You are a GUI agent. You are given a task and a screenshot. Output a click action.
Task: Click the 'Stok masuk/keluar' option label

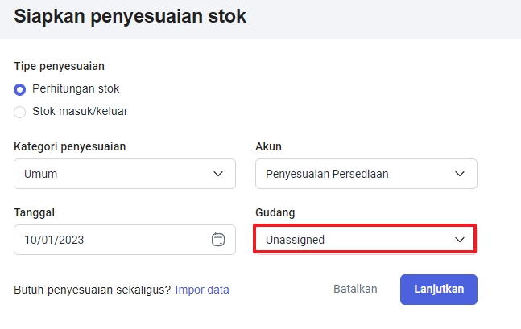point(80,112)
